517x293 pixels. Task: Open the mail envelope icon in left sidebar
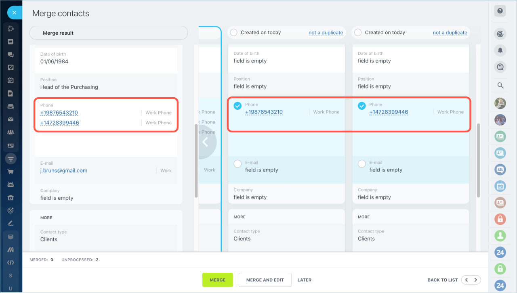click(x=11, y=119)
